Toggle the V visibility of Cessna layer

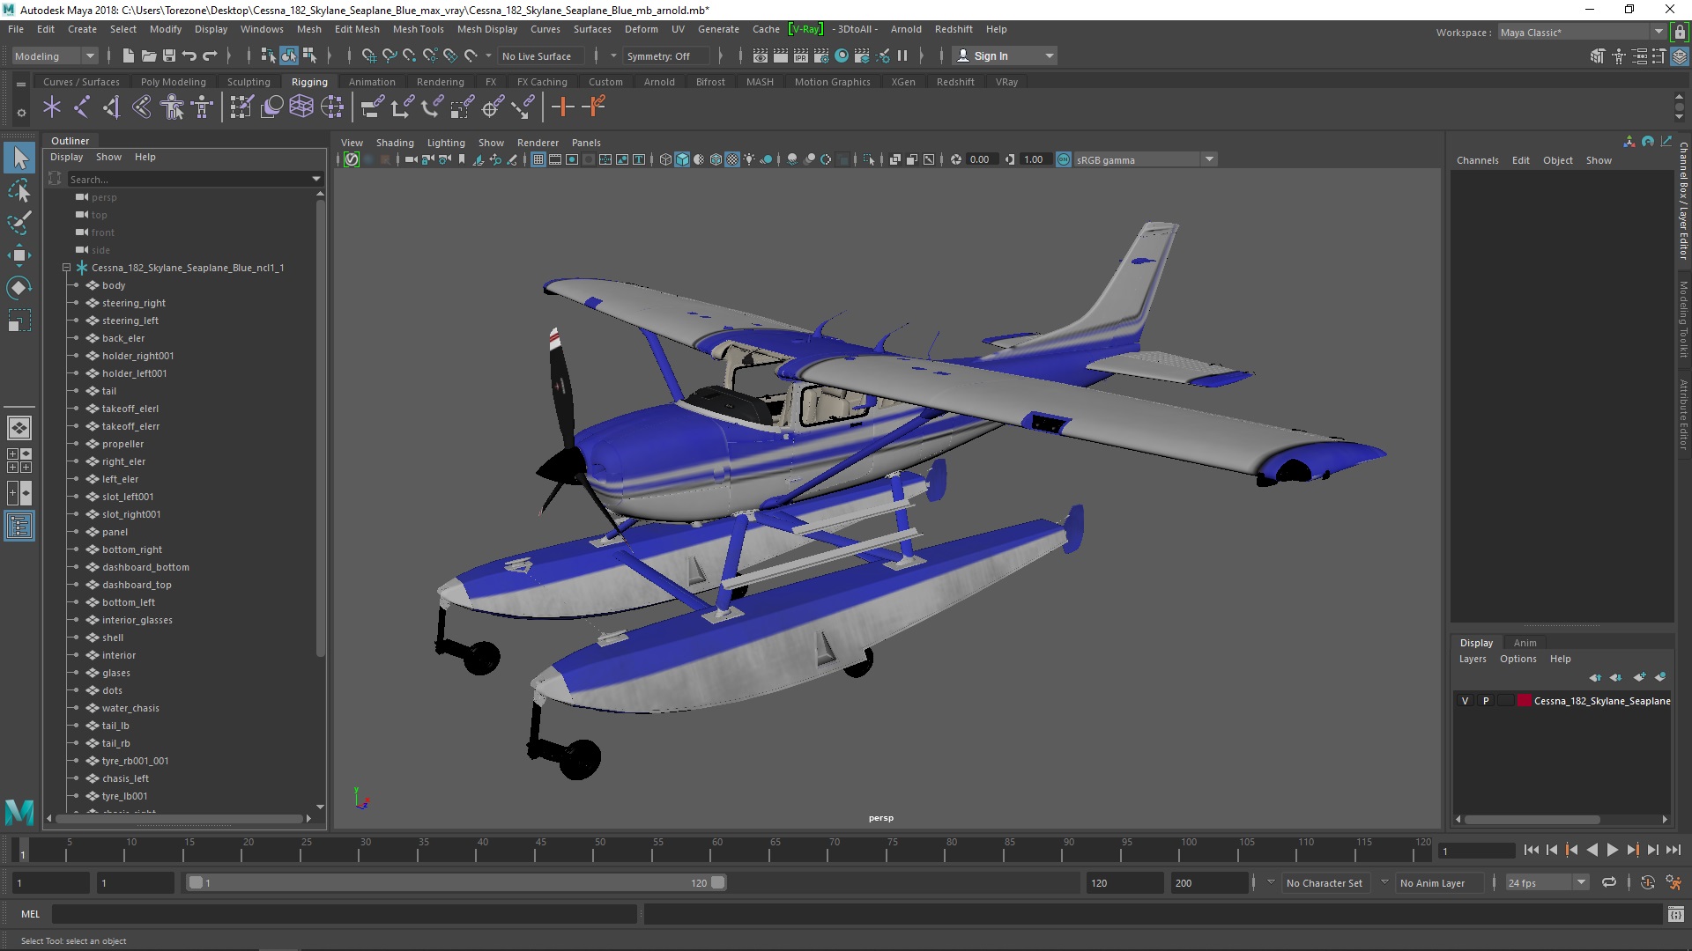tap(1465, 701)
